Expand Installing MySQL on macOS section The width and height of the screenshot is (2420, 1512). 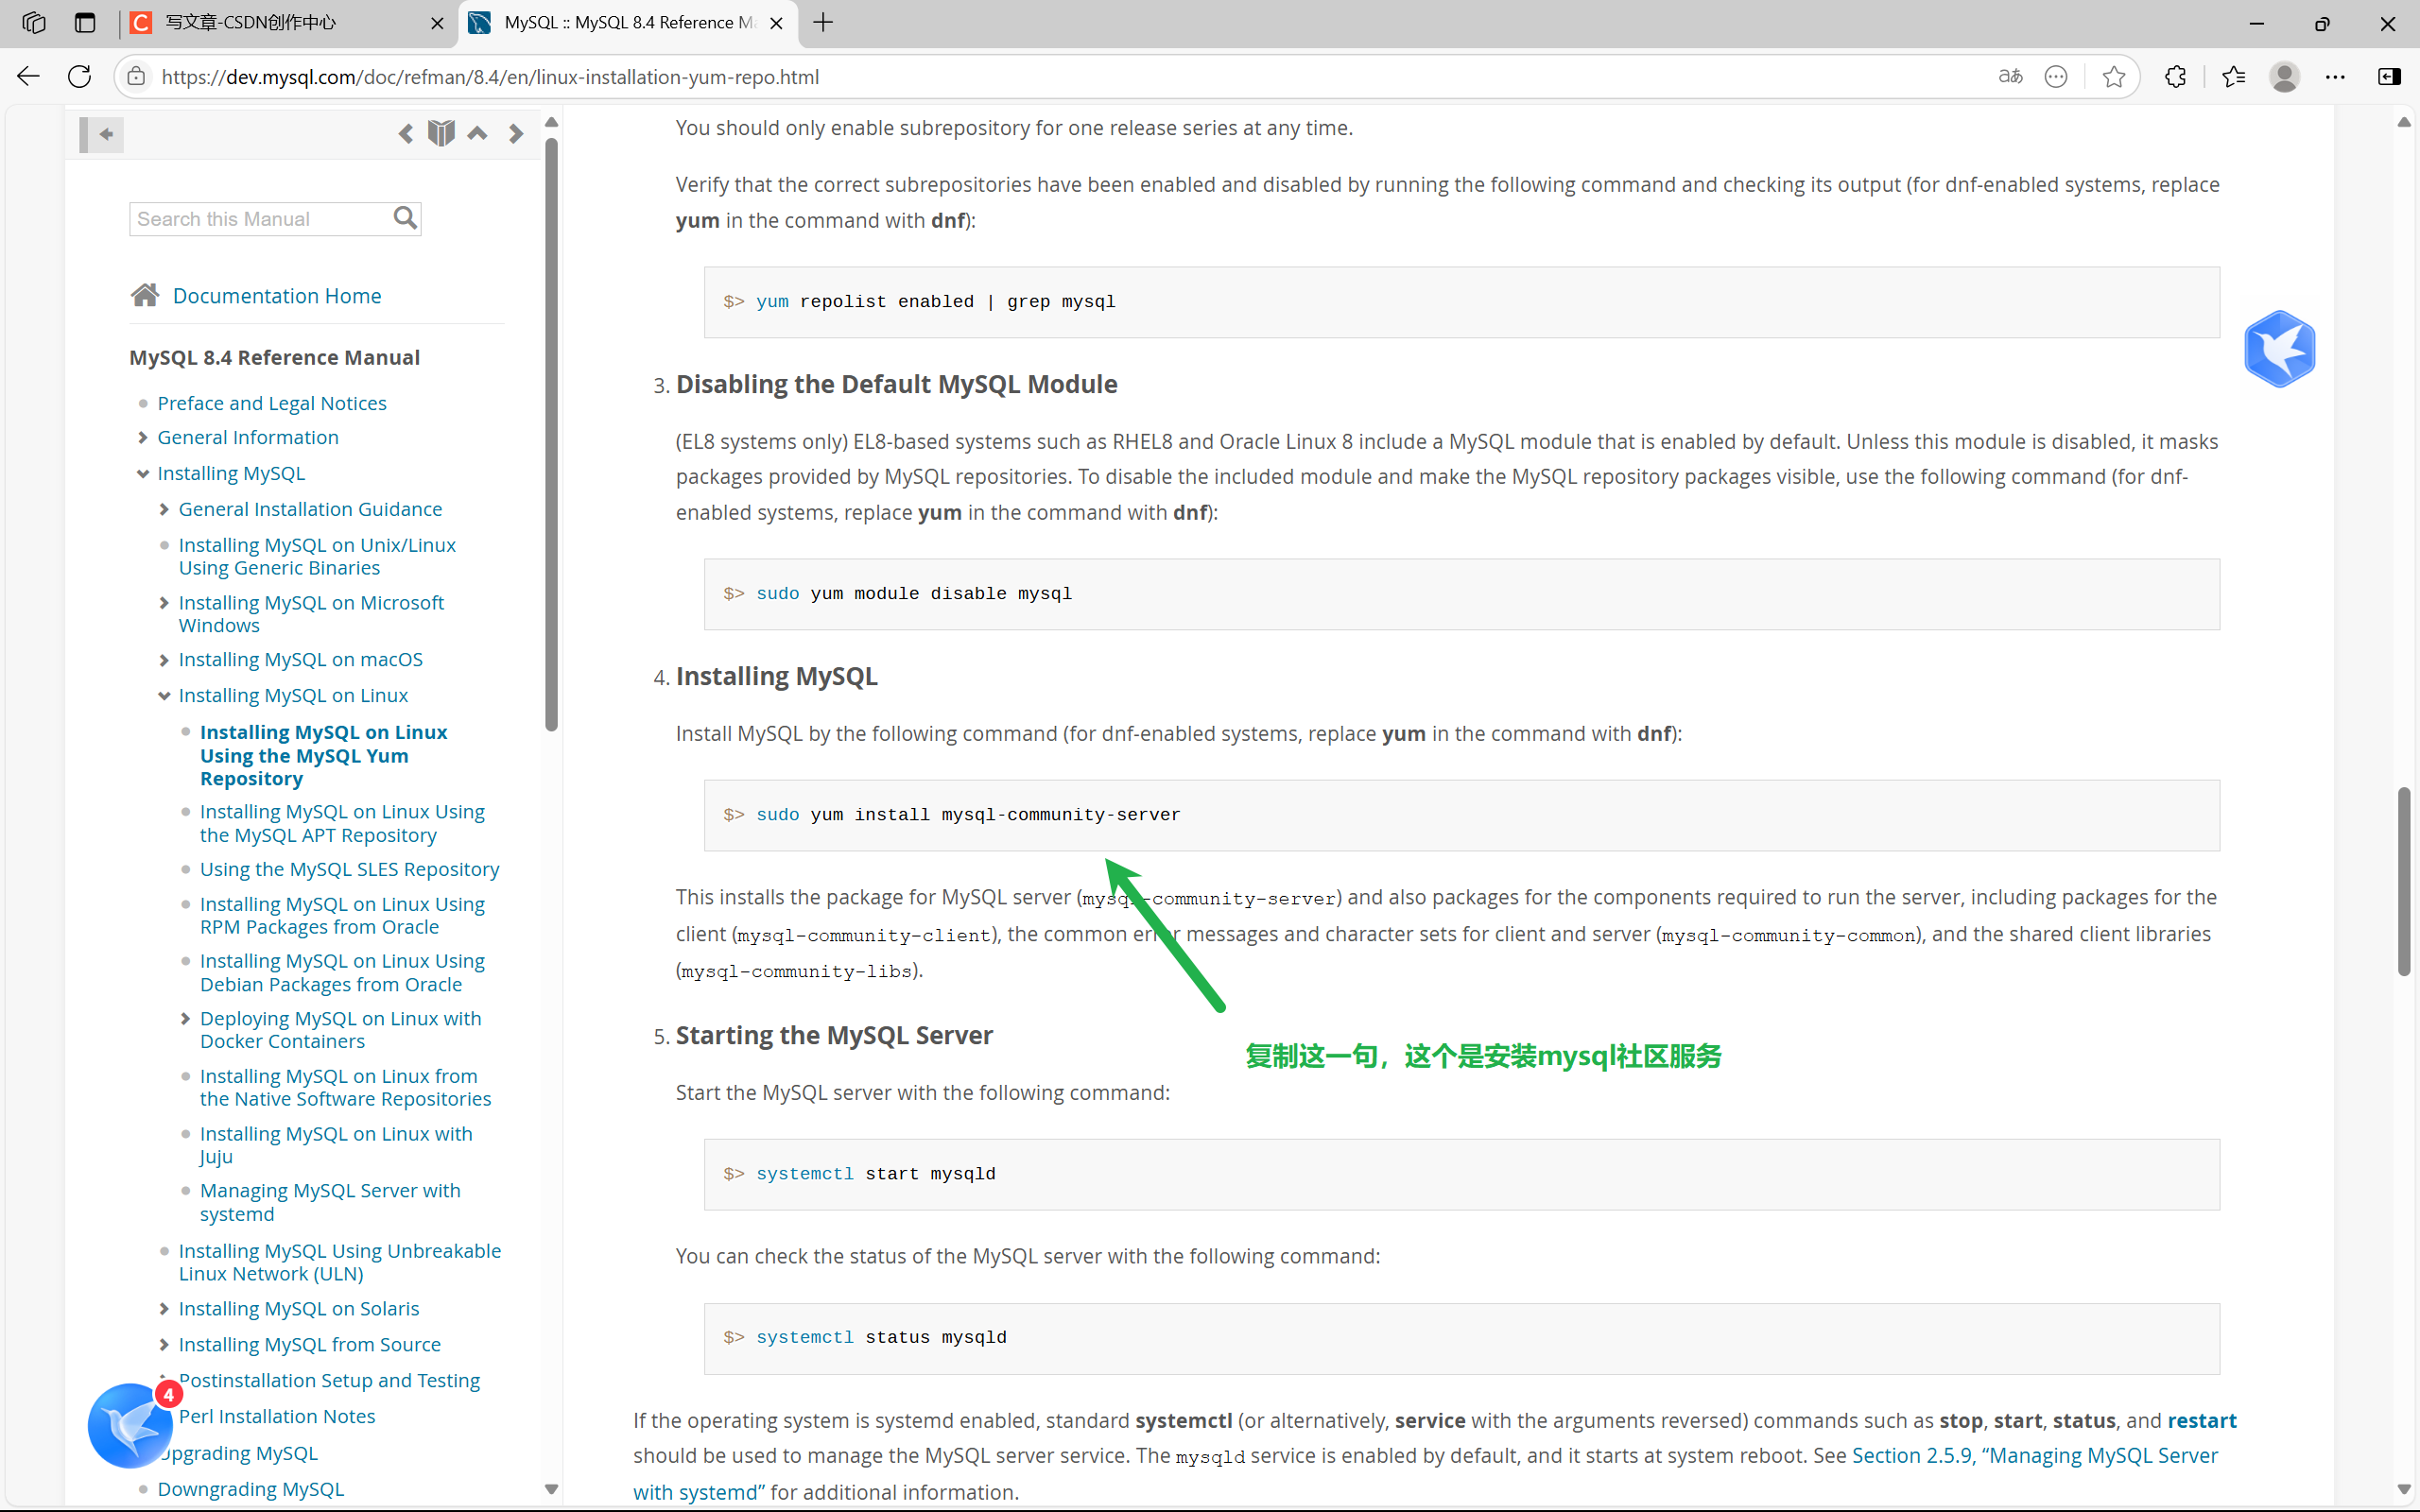click(164, 660)
